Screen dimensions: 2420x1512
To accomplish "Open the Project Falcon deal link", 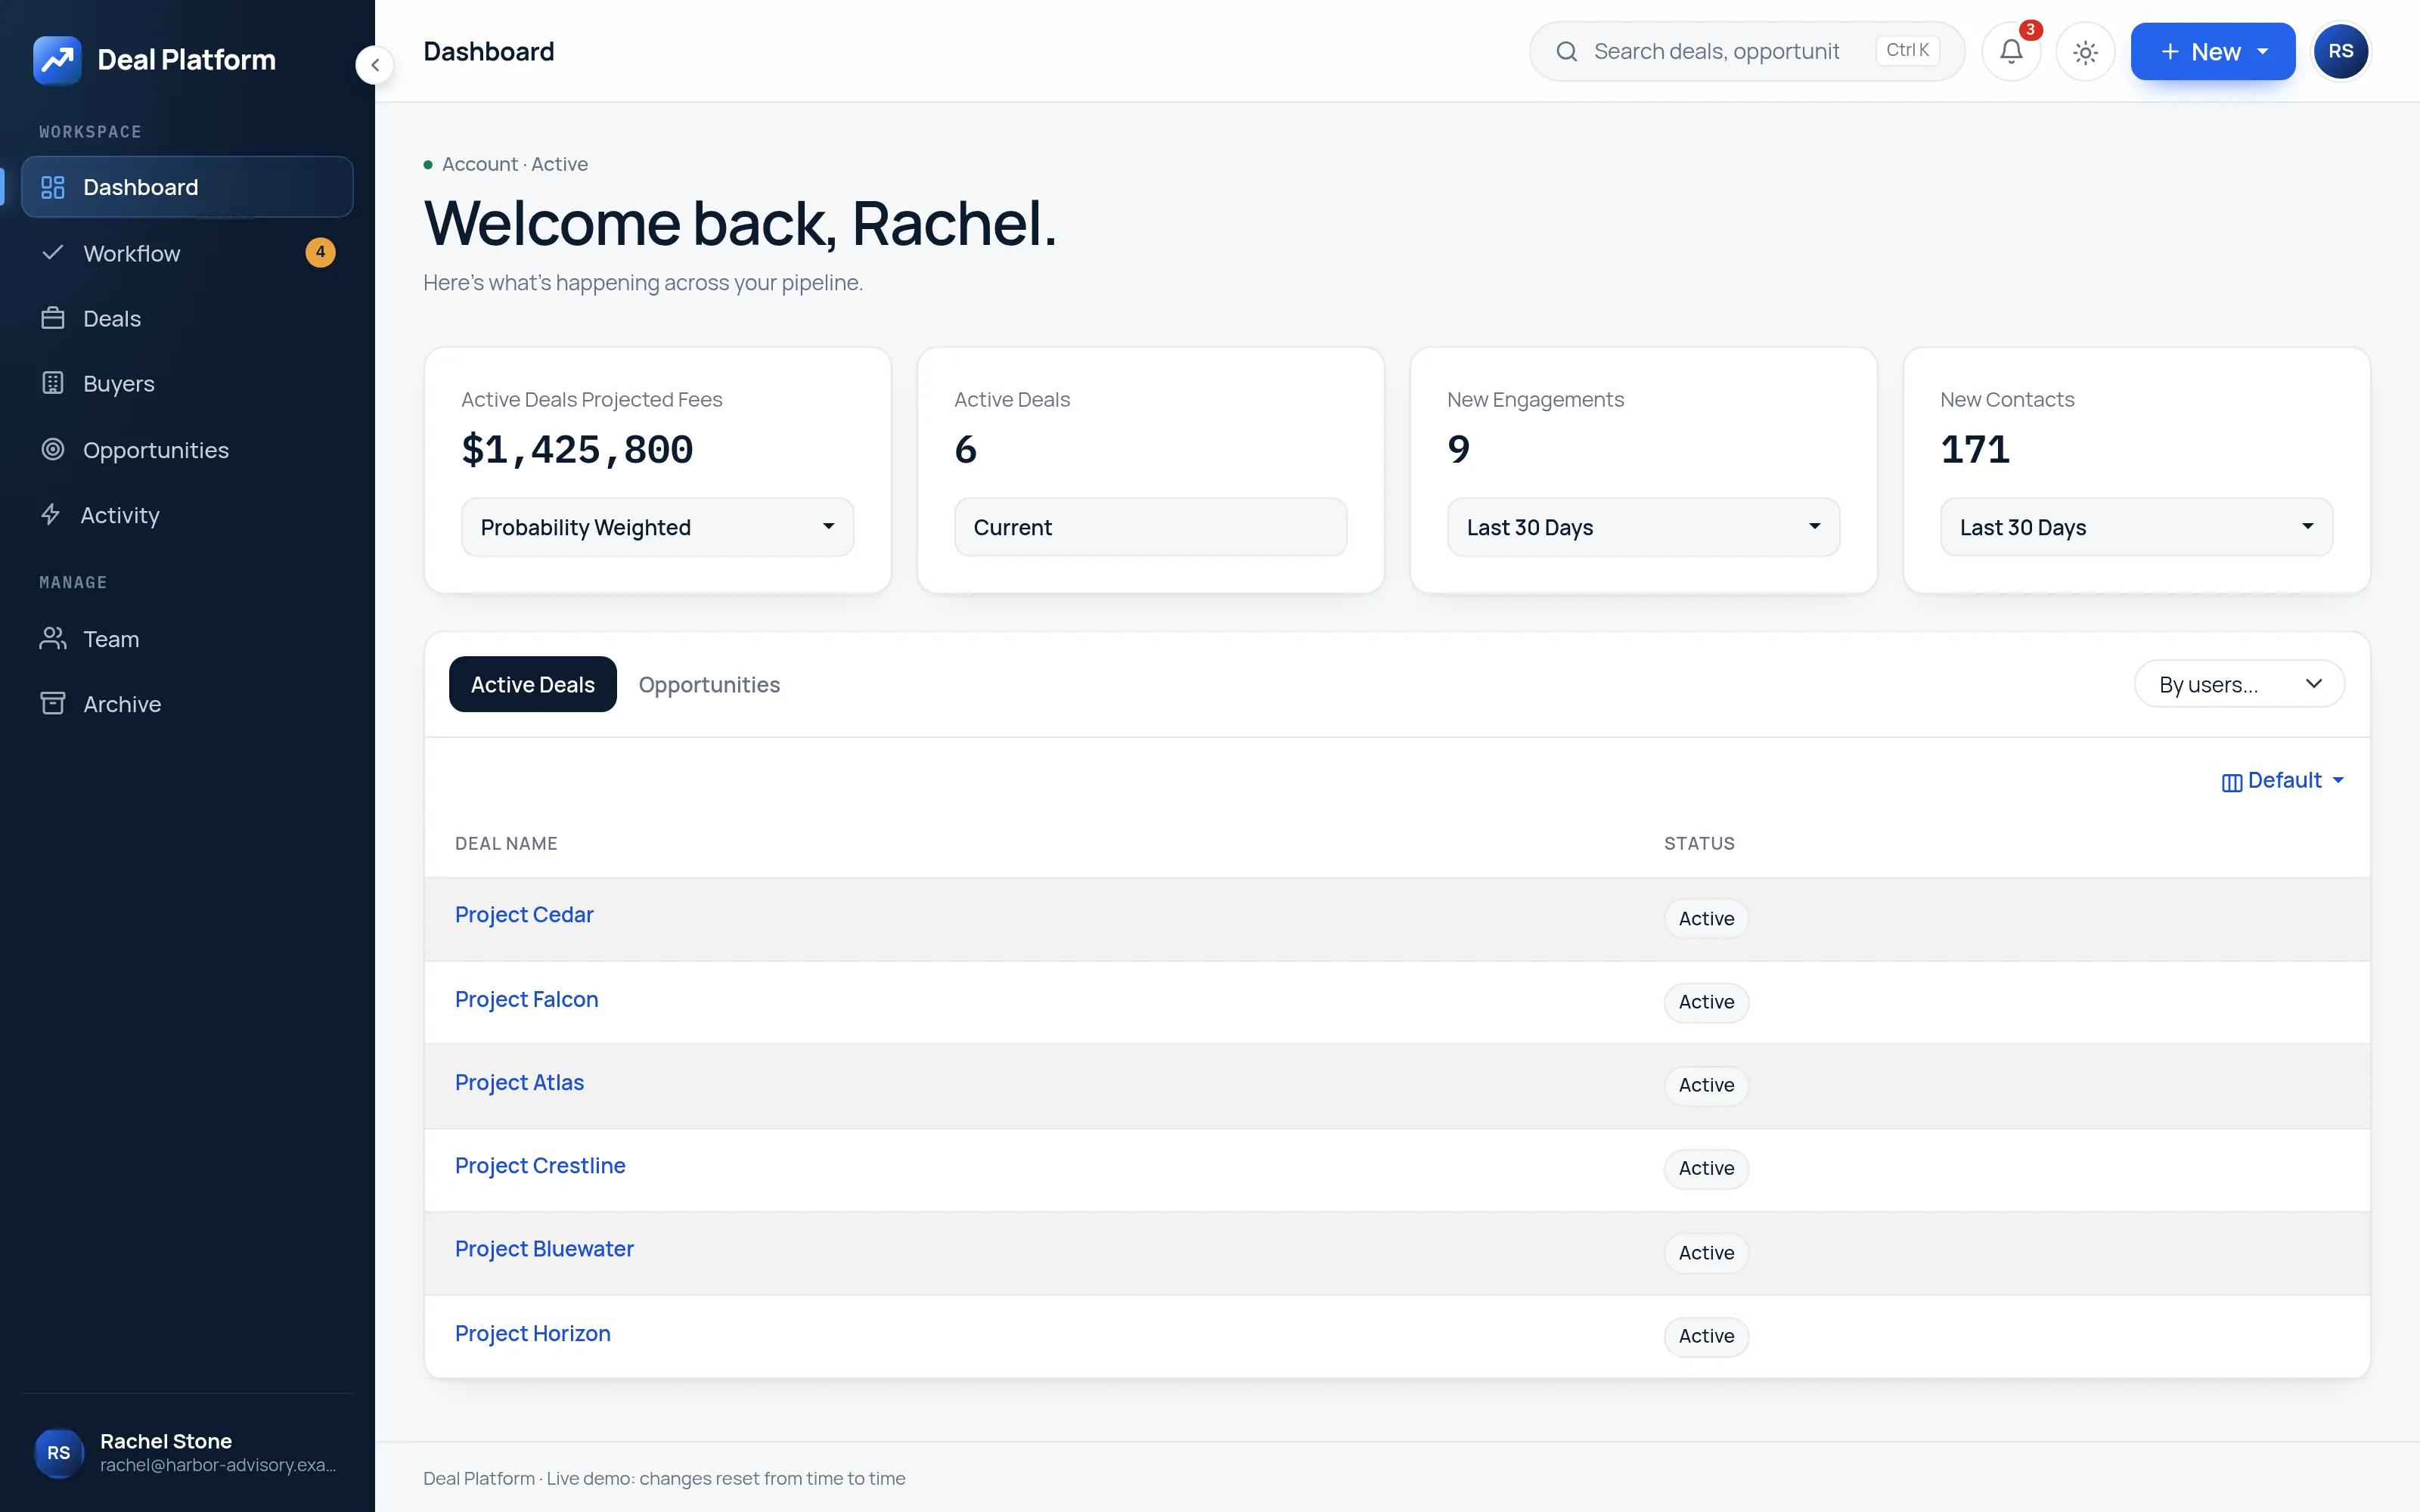I will 526,999.
